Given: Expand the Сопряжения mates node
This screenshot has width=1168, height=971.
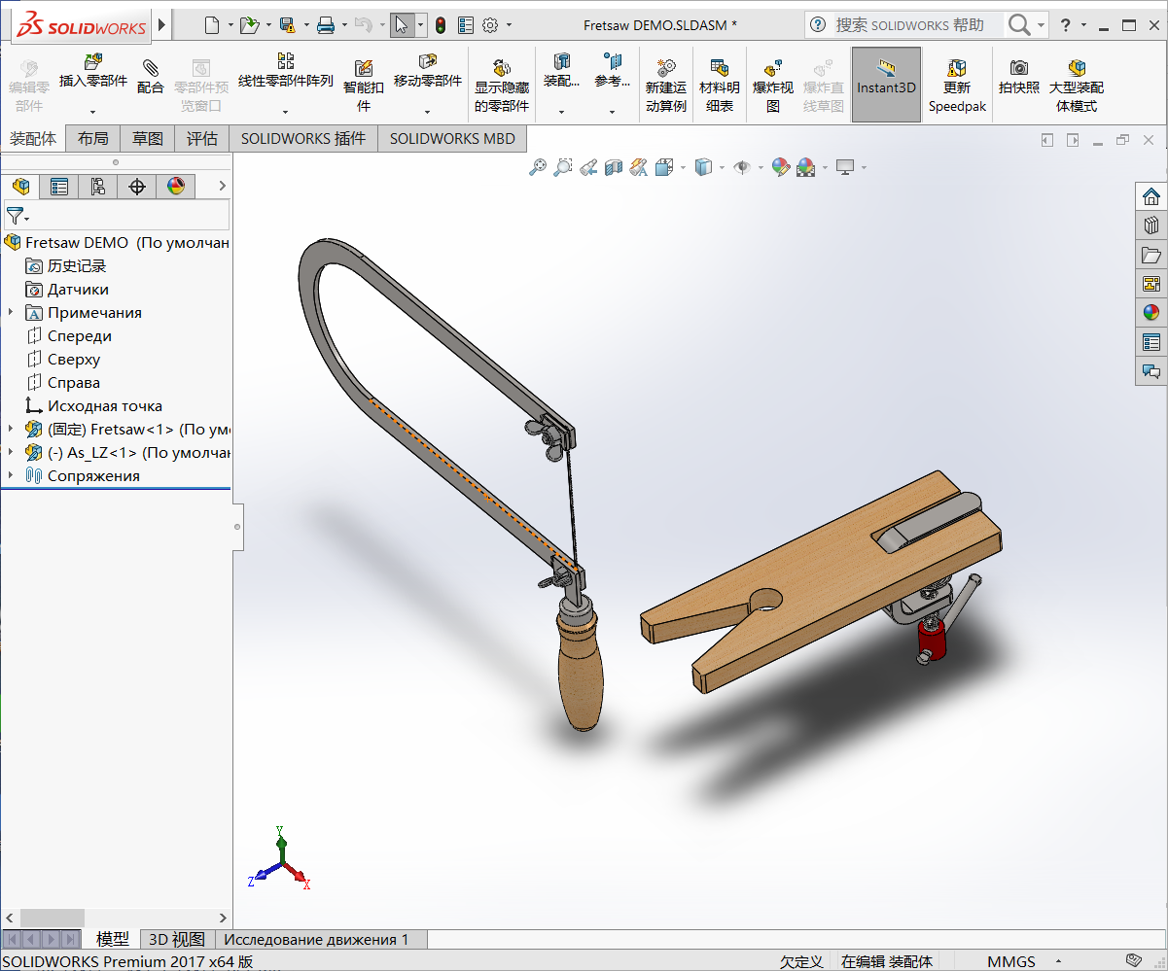Looking at the screenshot, I should [x=11, y=475].
